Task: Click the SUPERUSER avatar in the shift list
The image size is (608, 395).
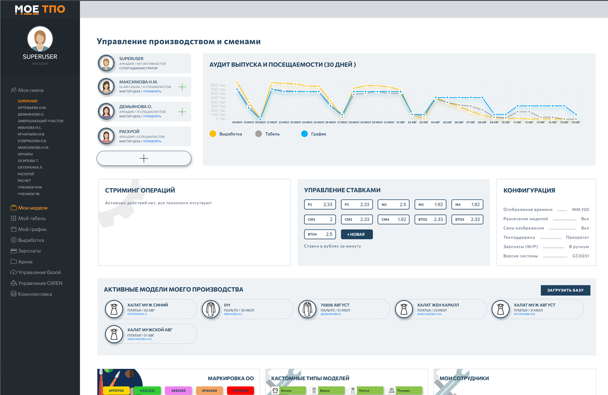Action: 106,63
